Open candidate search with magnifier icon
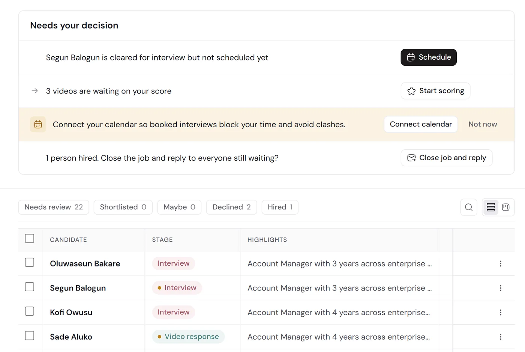The image size is (525, 352). tap(469, 207)
